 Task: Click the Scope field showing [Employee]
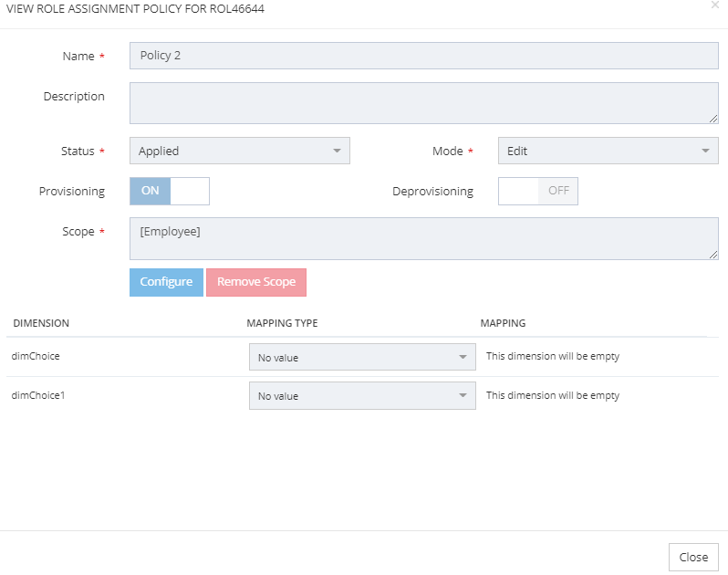423,237
